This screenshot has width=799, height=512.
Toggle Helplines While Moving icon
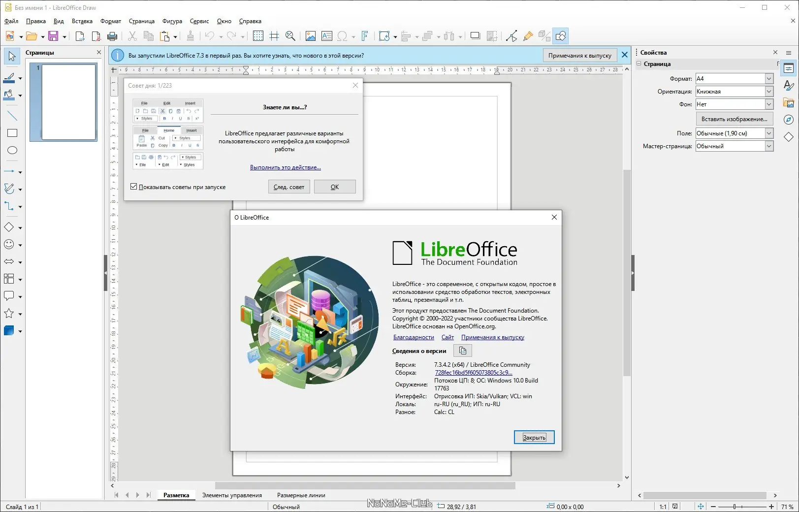pyautogui.click(x=274, y=36)
